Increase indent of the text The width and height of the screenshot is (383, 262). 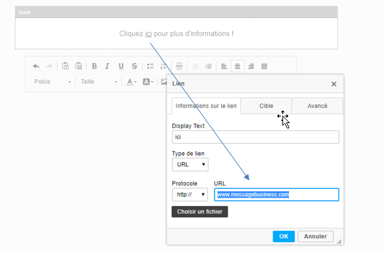coord(208,66)
